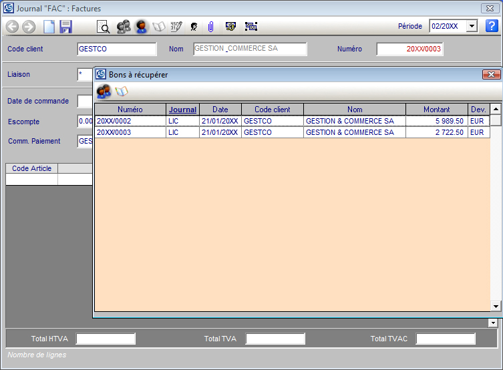Select the row numbered 20XX/0002
Image resolution: width=503 pixels, height=370 pixels.
pyautogui.click(x=130, y=121)
